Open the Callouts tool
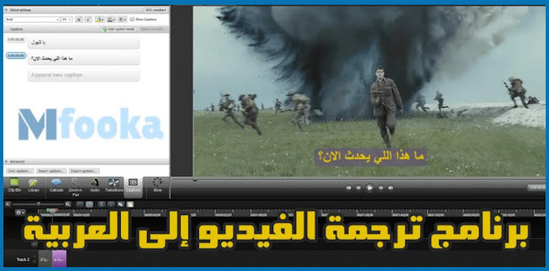Image resolution: width=549 pixels, height=271 pixels. tap(57, 186)
